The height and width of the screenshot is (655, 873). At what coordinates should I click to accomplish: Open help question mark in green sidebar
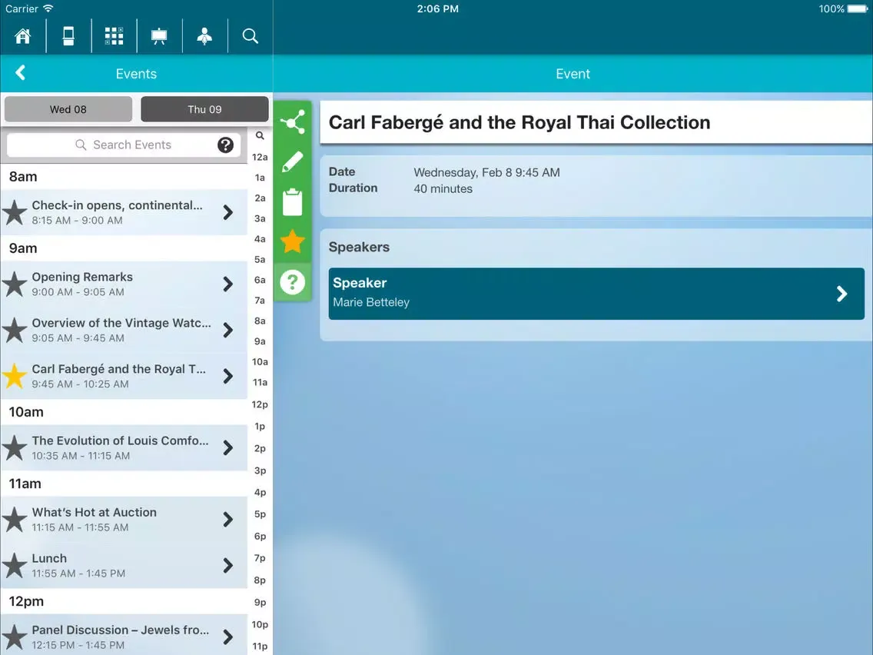click(292, 282)
